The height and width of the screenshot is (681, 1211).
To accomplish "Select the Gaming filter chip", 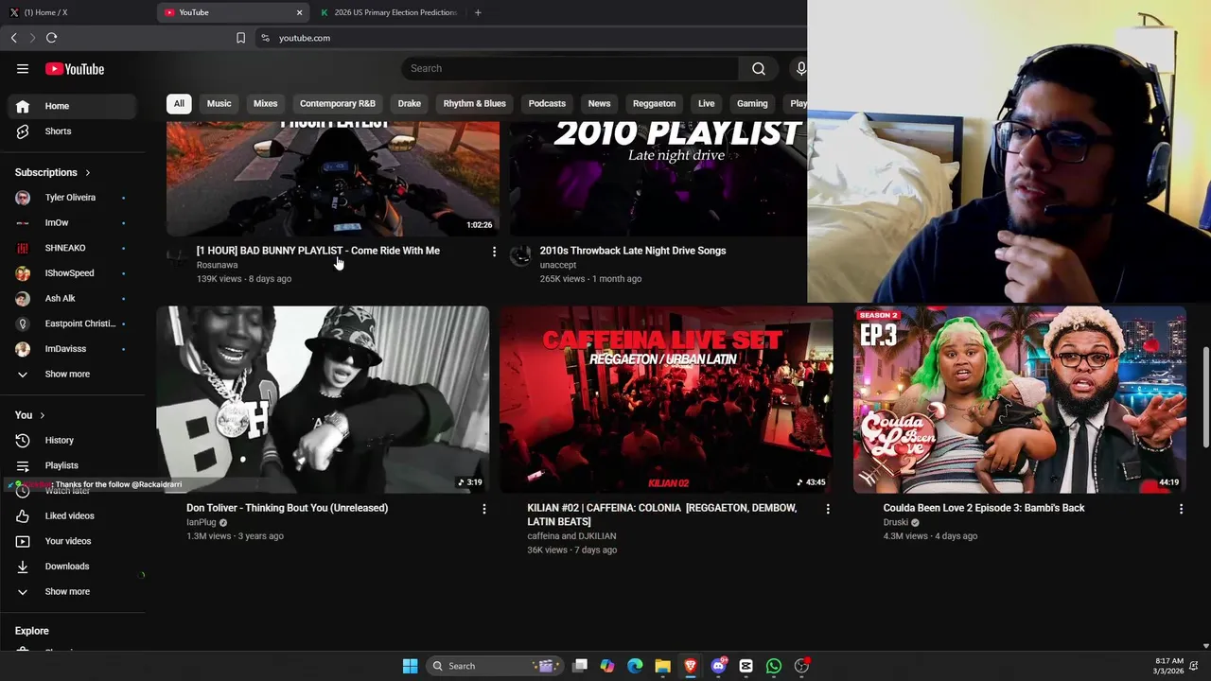I will [752, 103].
